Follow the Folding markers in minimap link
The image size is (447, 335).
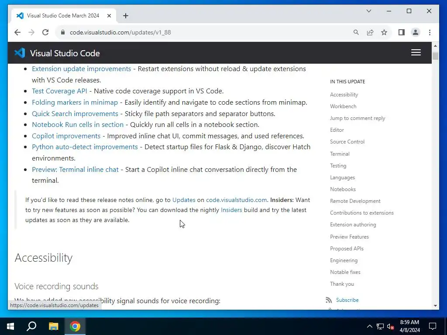pyautogui.click(x=75, y=102)
